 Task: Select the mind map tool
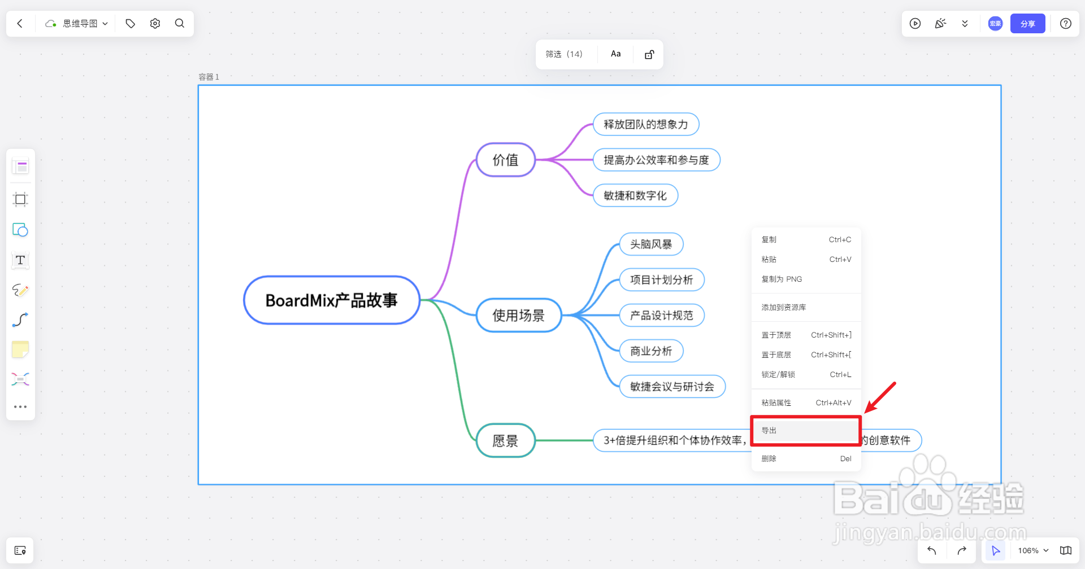[x=20, y=379]
